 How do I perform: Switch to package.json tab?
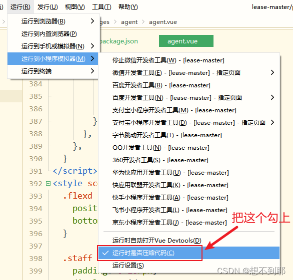(119, 41)
